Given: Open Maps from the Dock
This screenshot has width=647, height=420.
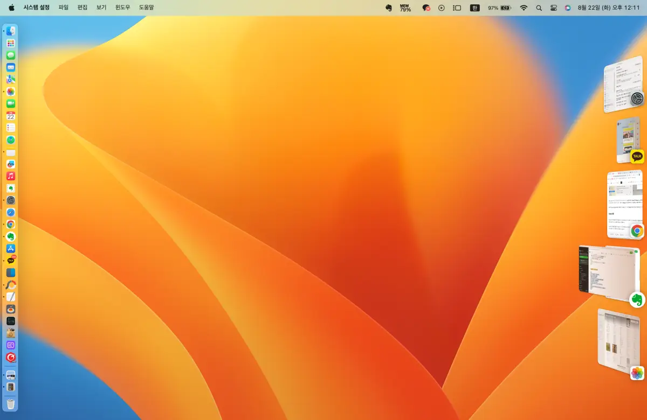Looking at the screenshot, I should coord(11,79).
